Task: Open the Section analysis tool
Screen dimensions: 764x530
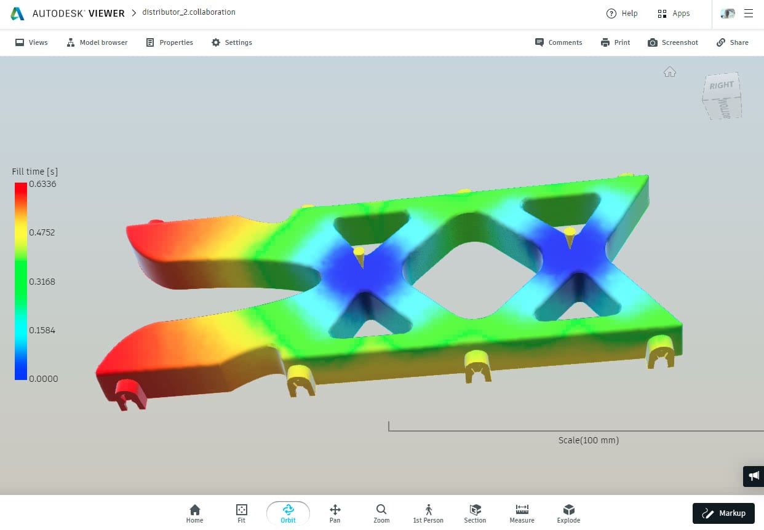Action: [475, 513]
